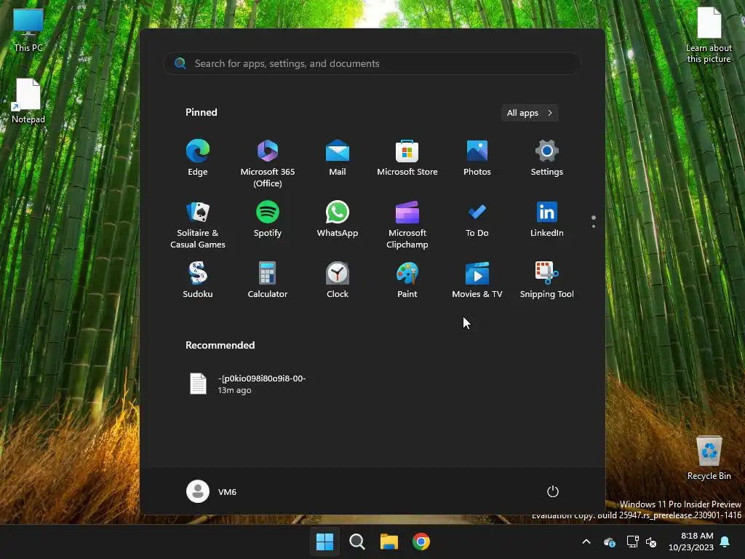This screenshot has height=559, width=745.
Task: Go to next pinned apps page dot
Action: click(594, 226)
